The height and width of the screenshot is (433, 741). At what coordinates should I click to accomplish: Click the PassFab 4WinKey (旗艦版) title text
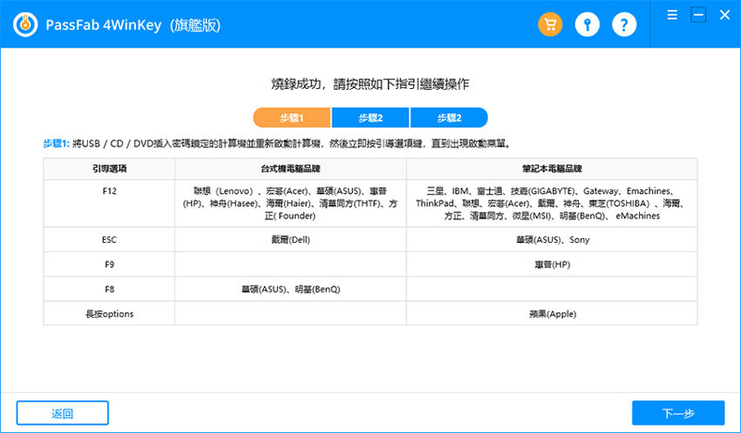point(133,25)
